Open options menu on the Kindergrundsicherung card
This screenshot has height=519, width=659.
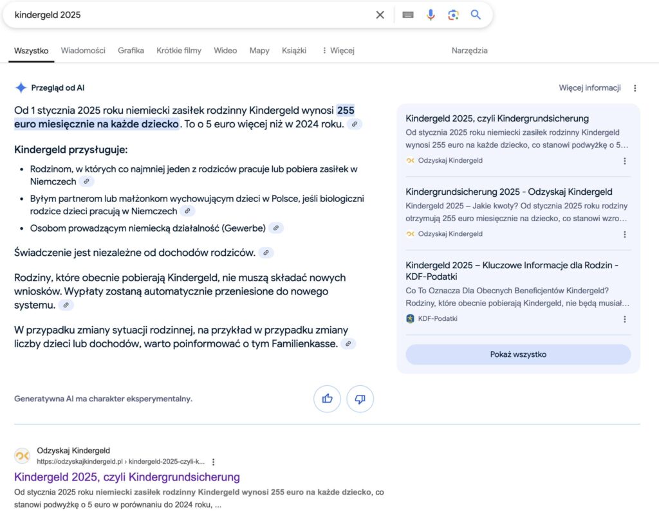[x=624, y=161]
